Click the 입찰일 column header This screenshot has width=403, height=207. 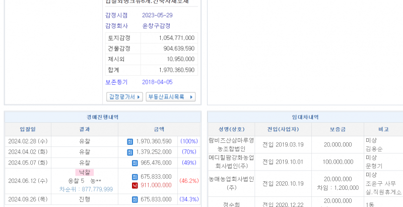[28, 129]
